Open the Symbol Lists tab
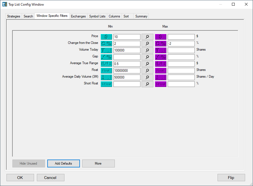This screenshot has height=186, width=253. click(x=97, y=16)
